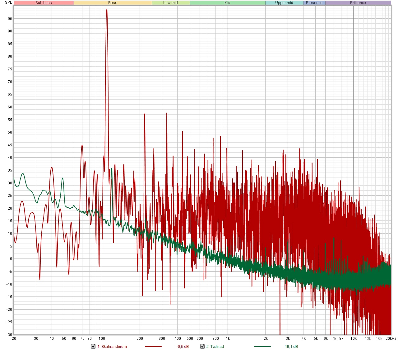Click the 16k frequency axis label
Screen dimensions: 398x351
click(379, 339)
